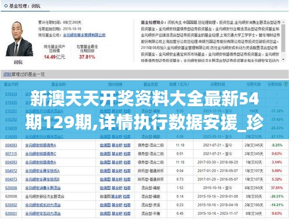Click the -8.25% return cell
The image size is (289, 220).
coord(277,146)
